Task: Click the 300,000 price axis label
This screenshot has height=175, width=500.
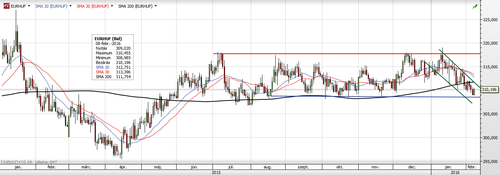Action: tap(490, 138)
